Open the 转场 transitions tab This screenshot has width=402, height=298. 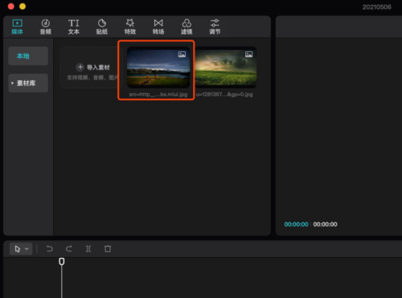click(158, 27)
